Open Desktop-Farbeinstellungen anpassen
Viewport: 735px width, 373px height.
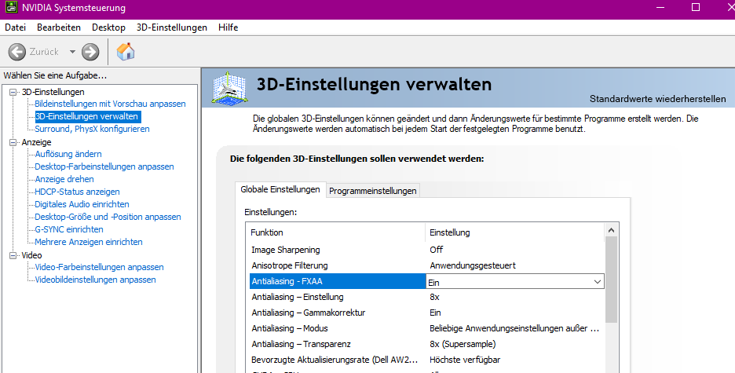(104, 166)
